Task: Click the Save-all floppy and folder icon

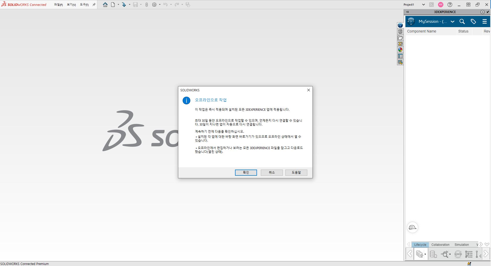Action: [x=188, y=5]
